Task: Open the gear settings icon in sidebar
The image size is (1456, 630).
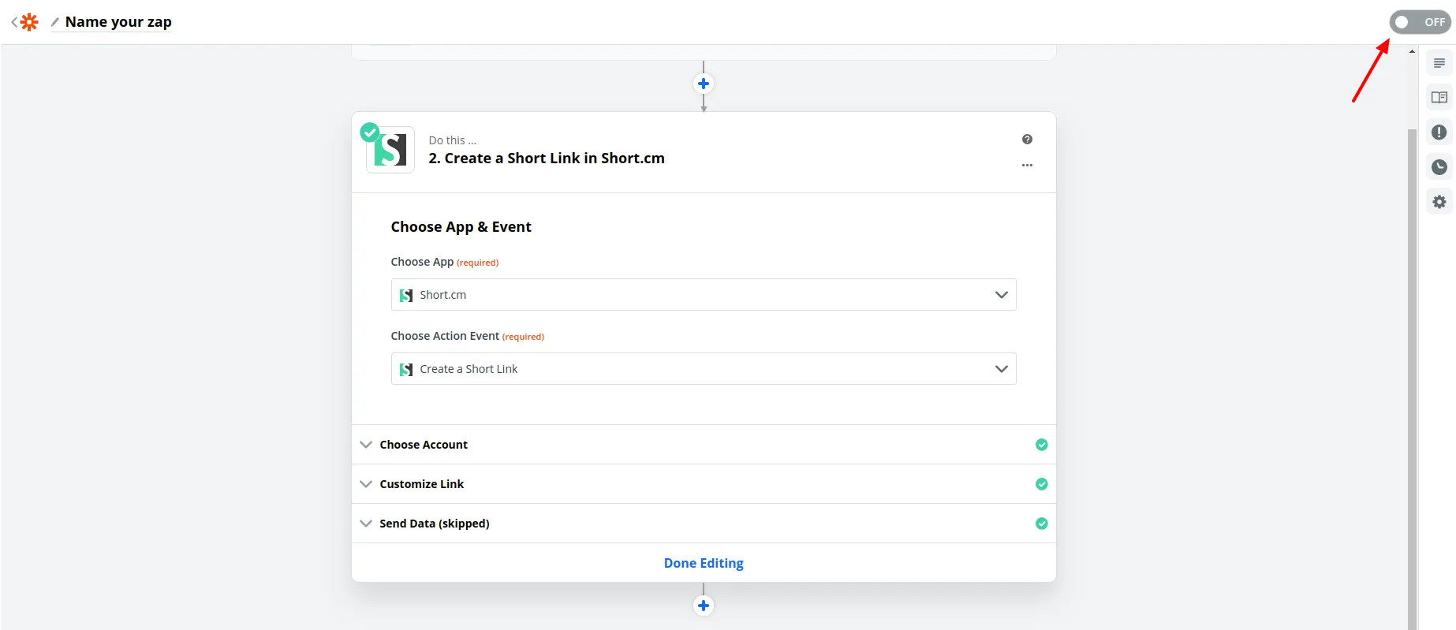Action: pos(1439,202)
